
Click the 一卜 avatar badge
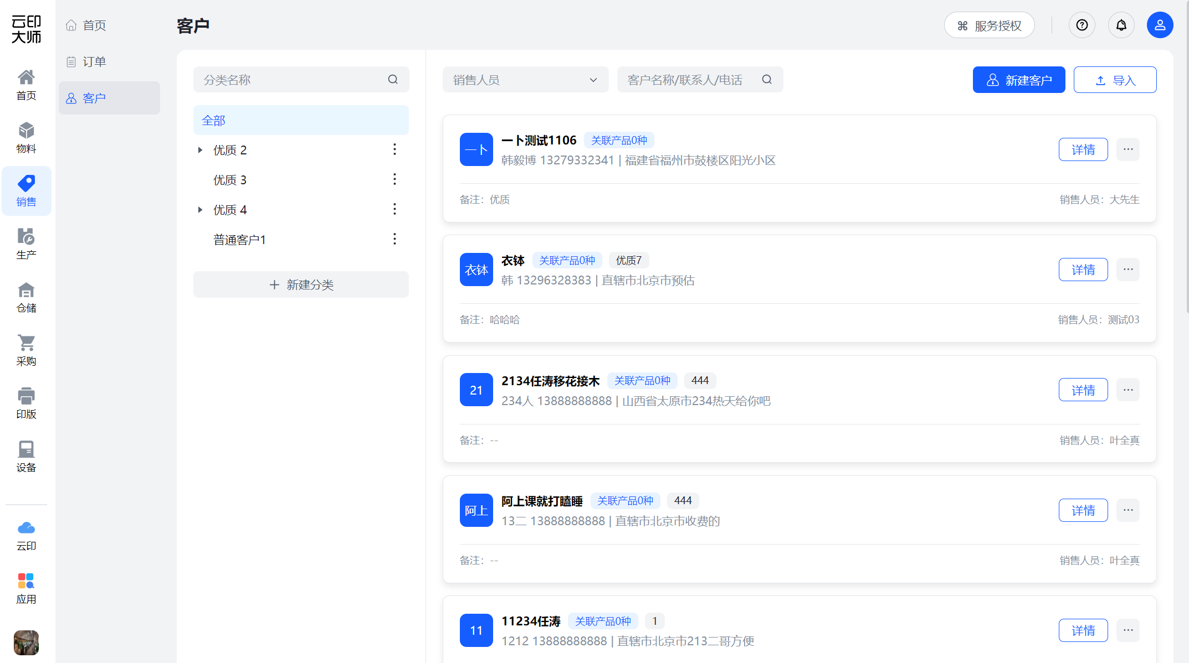tap(476, 149)
